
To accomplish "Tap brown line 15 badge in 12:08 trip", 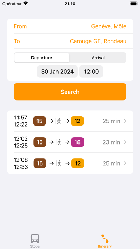I will point(40,163).
